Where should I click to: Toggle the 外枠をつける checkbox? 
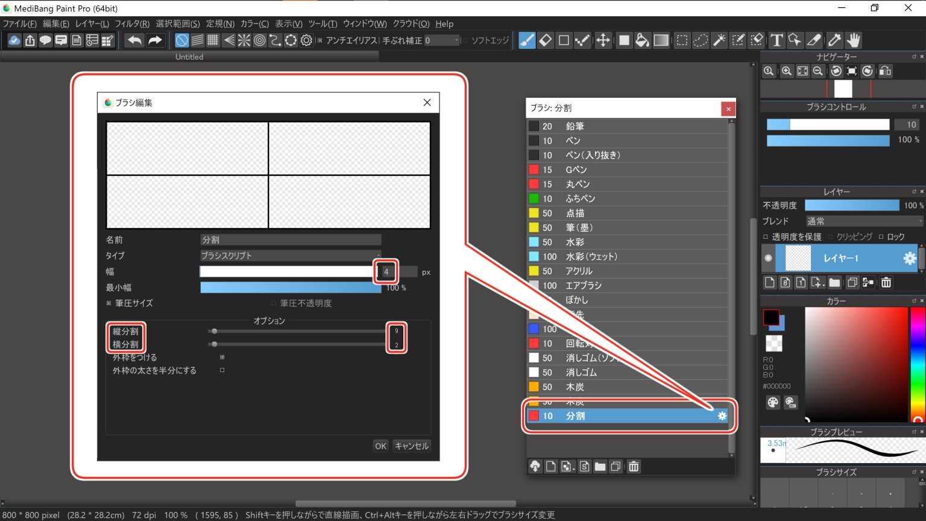click(x=222, y=358)
